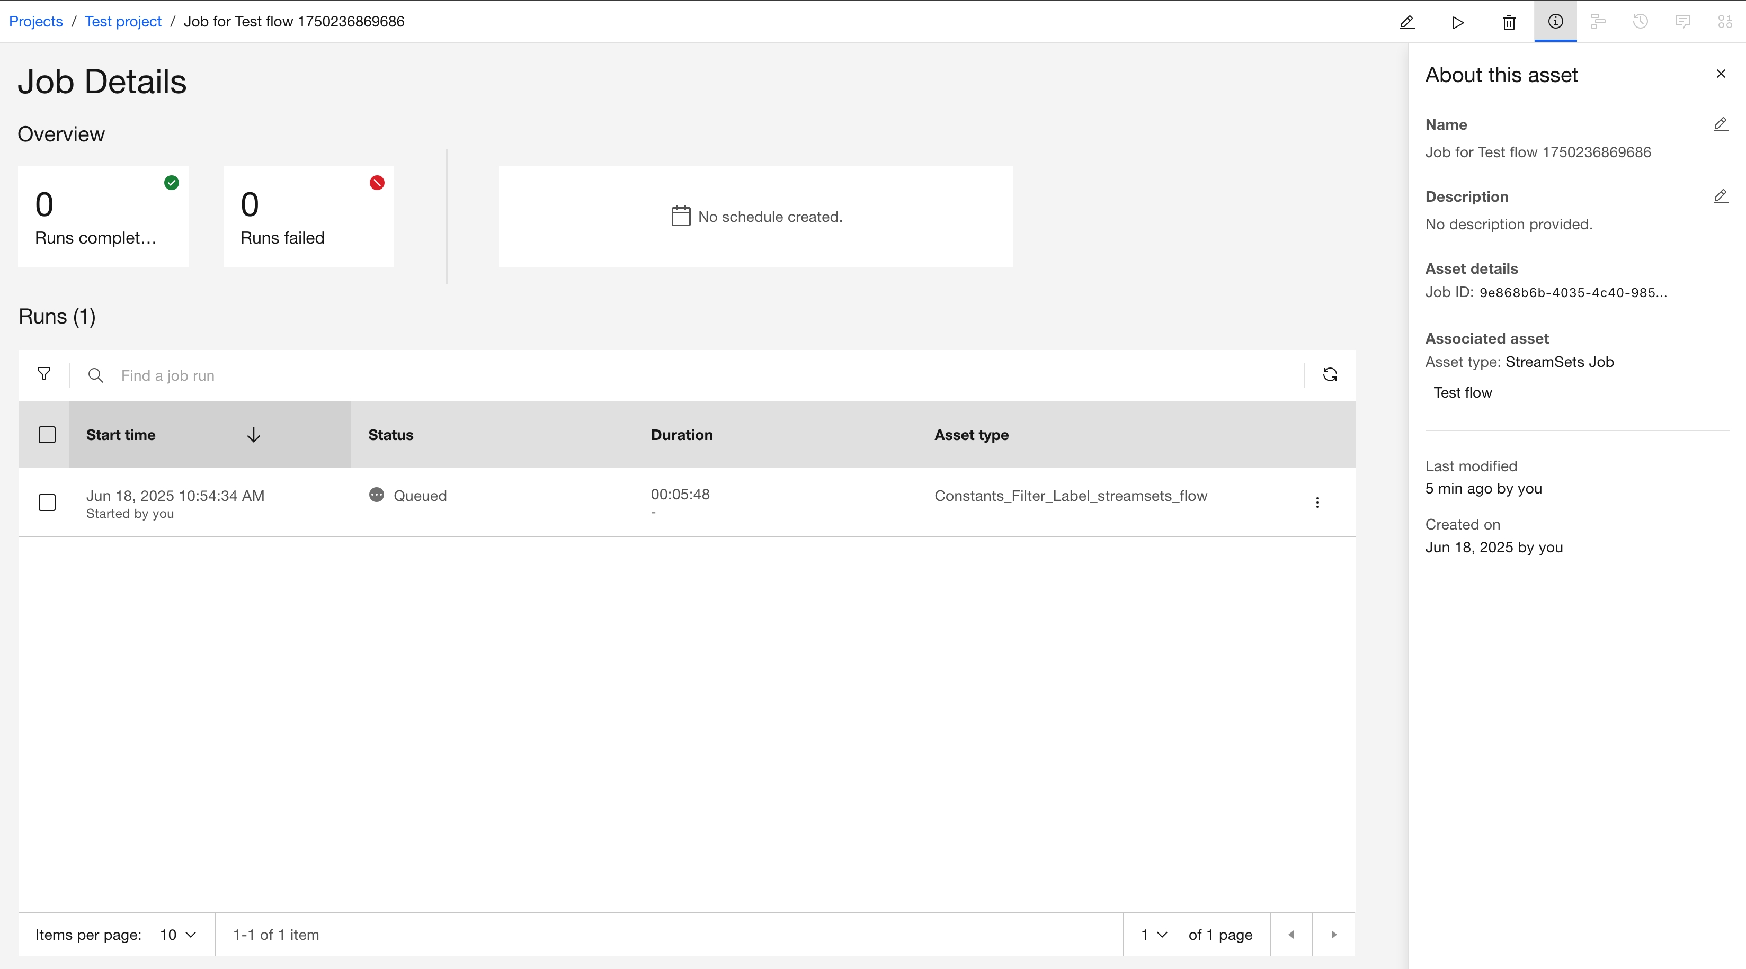Click the Job ID value text
This screenshot has width=1746, height=969.
point(1572,293)
